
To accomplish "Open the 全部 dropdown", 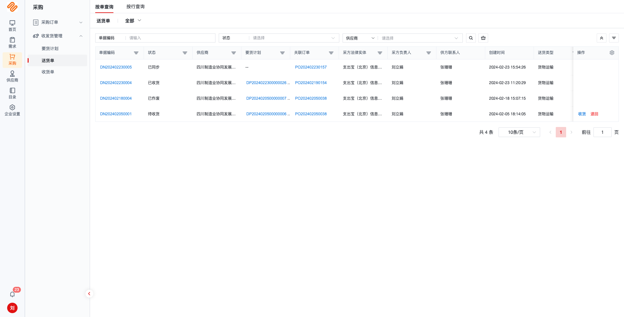I will (133, 20).
